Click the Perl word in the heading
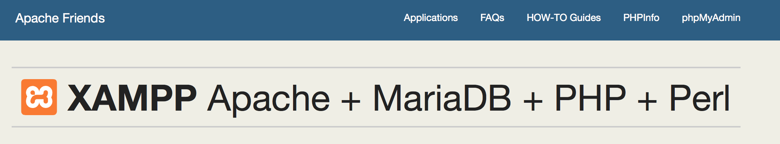This screenshot has height=144, width=780. coord(700,98)
